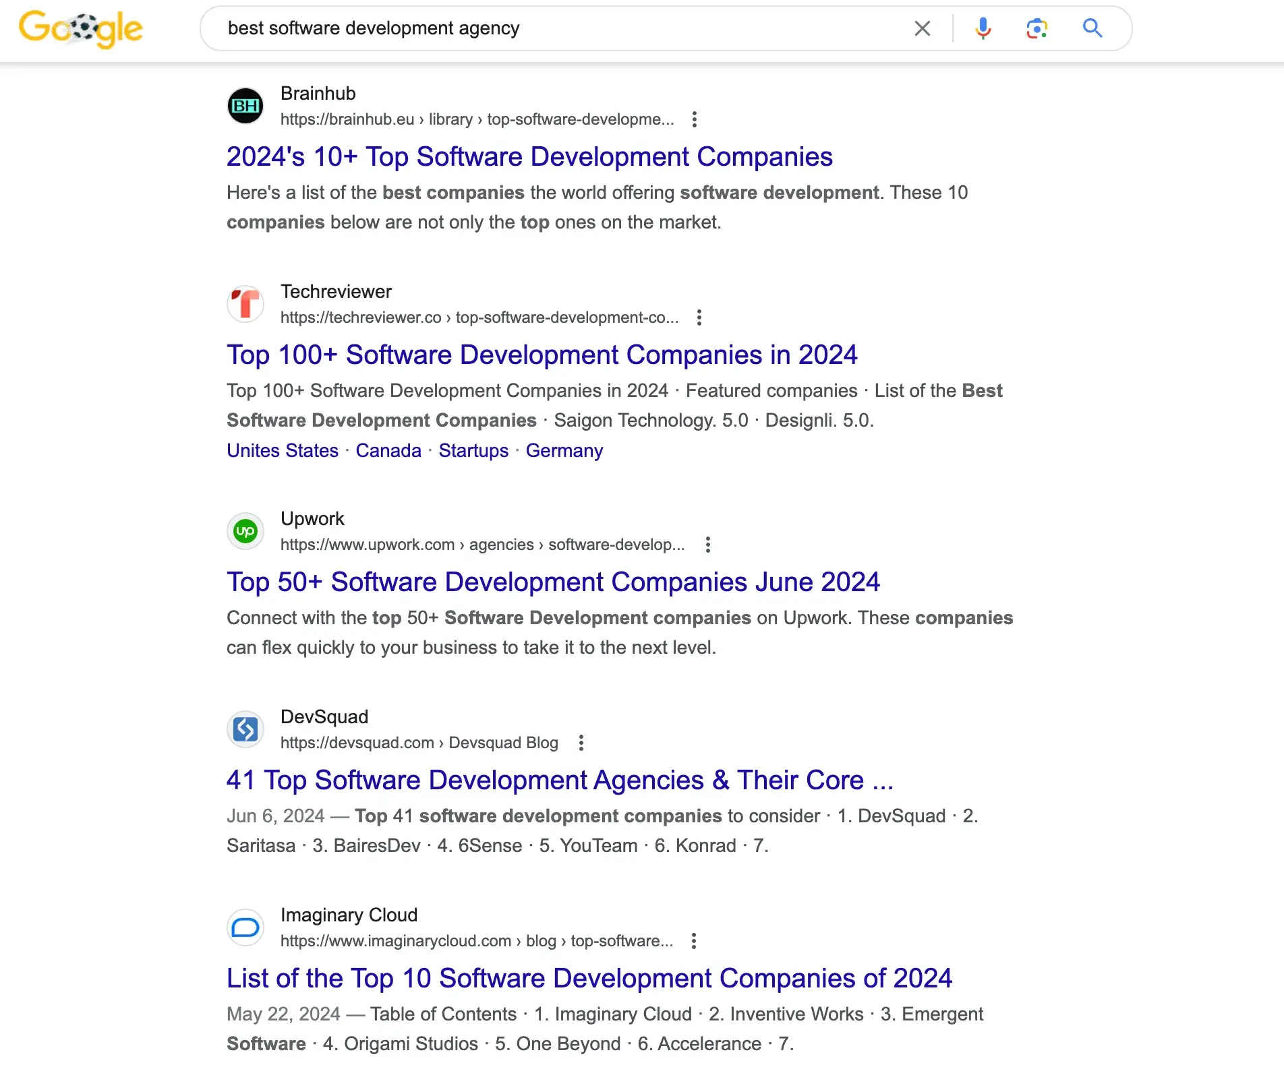This screenshot has height=1069, width=1284.
Task: Open more options for DevSquad result
Action: (x=581, y=743)
